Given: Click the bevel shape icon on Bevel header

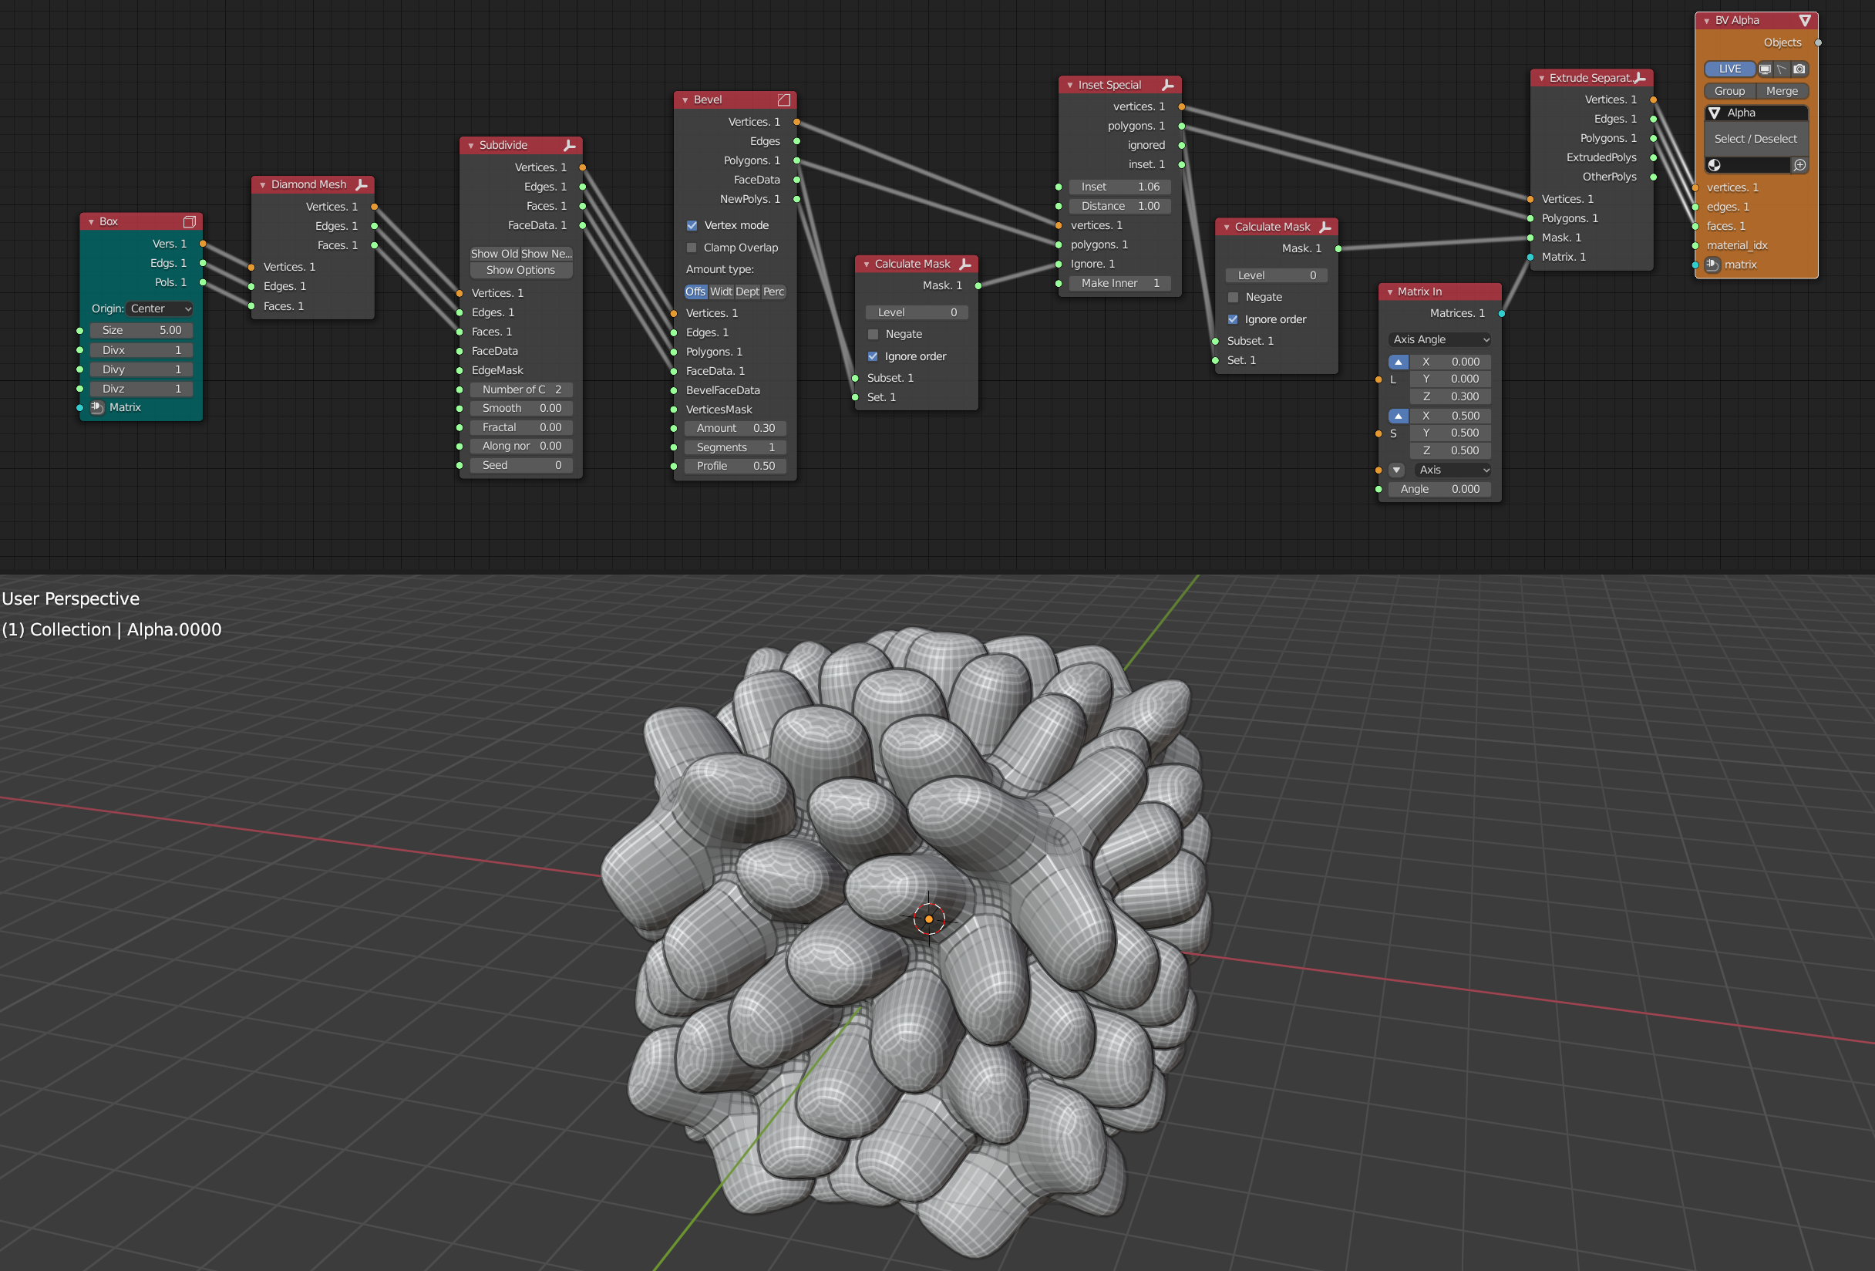Looking at the screenshot, I should point(783,100).
